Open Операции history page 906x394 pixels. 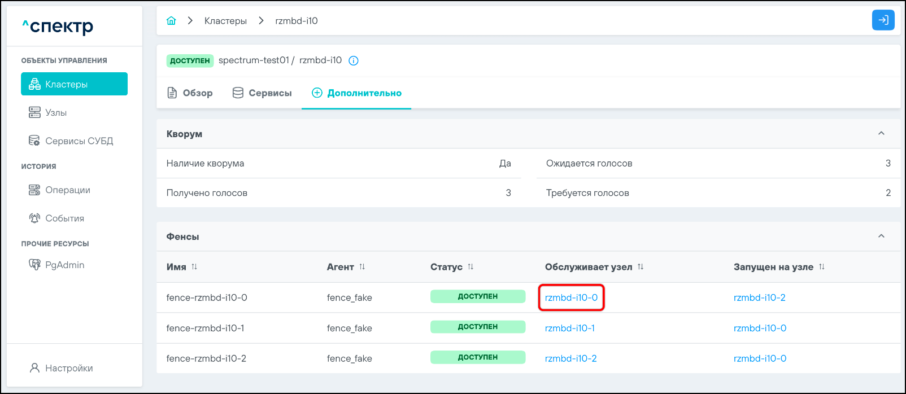(x=67, y=190)
